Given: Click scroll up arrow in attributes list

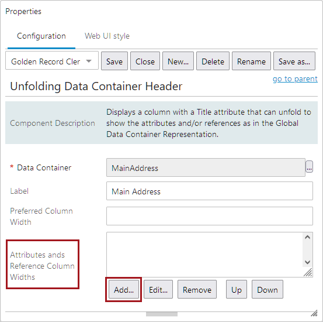Looking at the screenshot, I should [307, 237].
